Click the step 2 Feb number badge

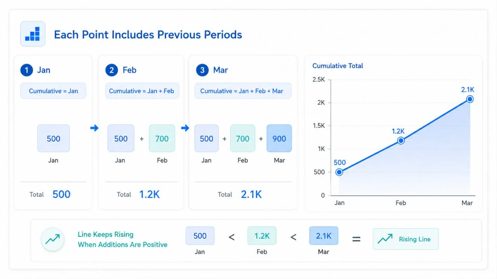pyautogui.click(x=111, y=70)
